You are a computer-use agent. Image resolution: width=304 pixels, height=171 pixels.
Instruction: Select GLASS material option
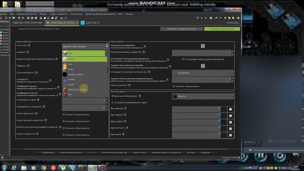point(85,85)
